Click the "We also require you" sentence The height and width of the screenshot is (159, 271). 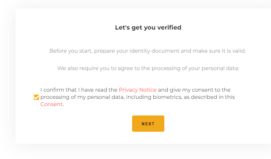(x=148, y=68)
